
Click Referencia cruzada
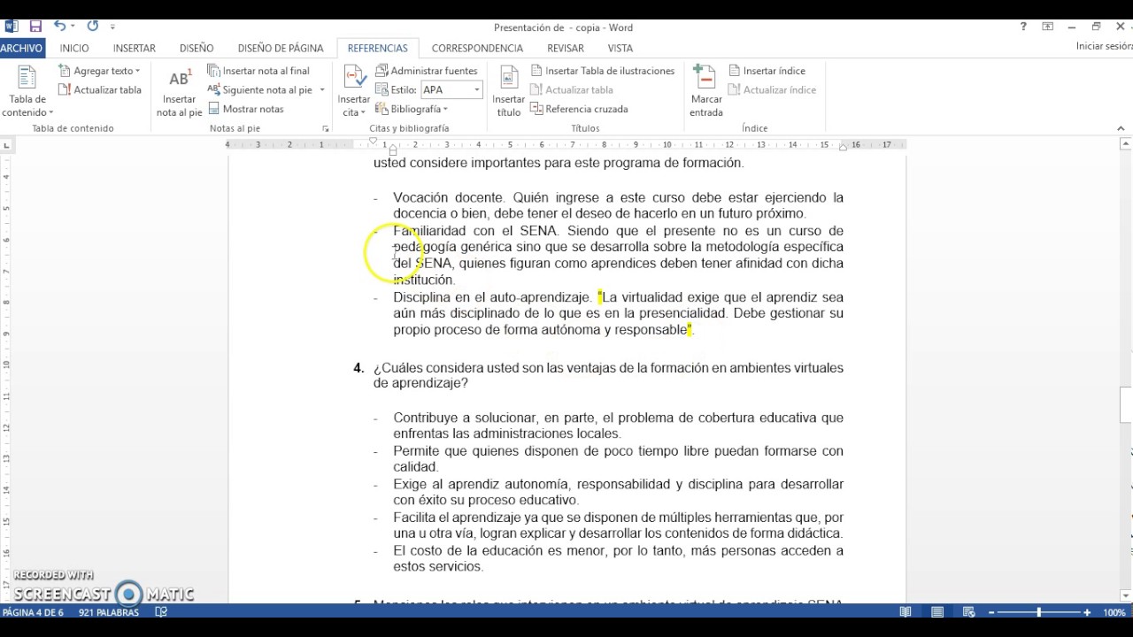coord(579,109)
